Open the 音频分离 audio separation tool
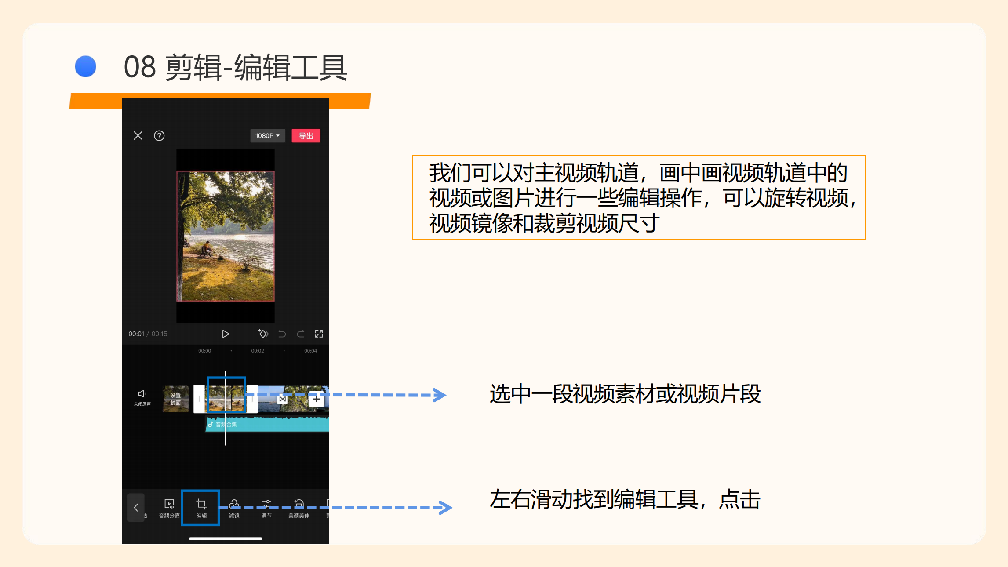 coord(169,508)
